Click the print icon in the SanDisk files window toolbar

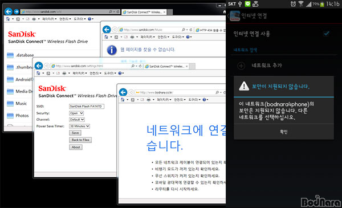[34, 19]
